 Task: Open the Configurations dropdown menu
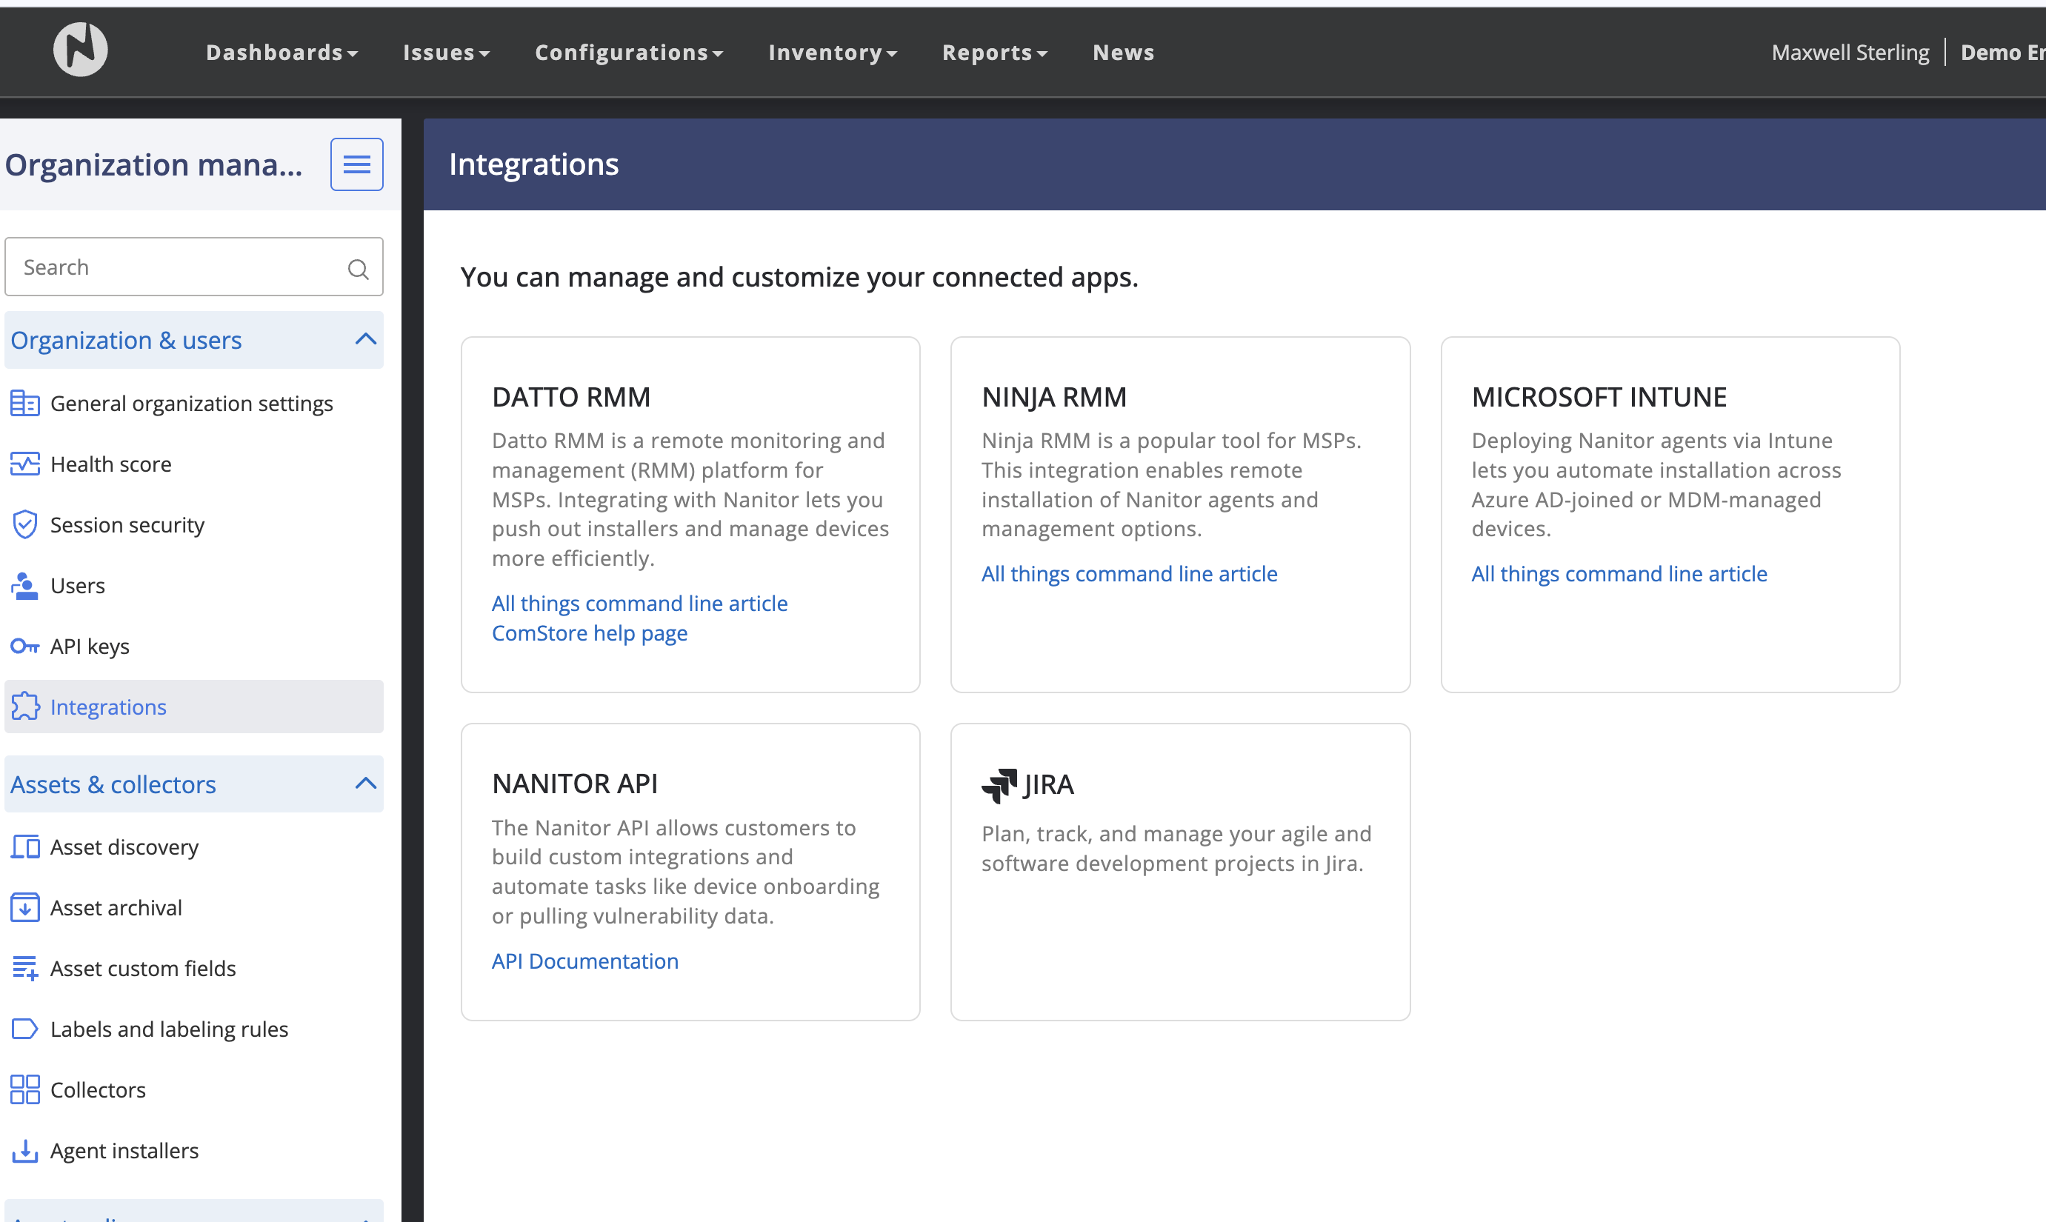point(628,53)
